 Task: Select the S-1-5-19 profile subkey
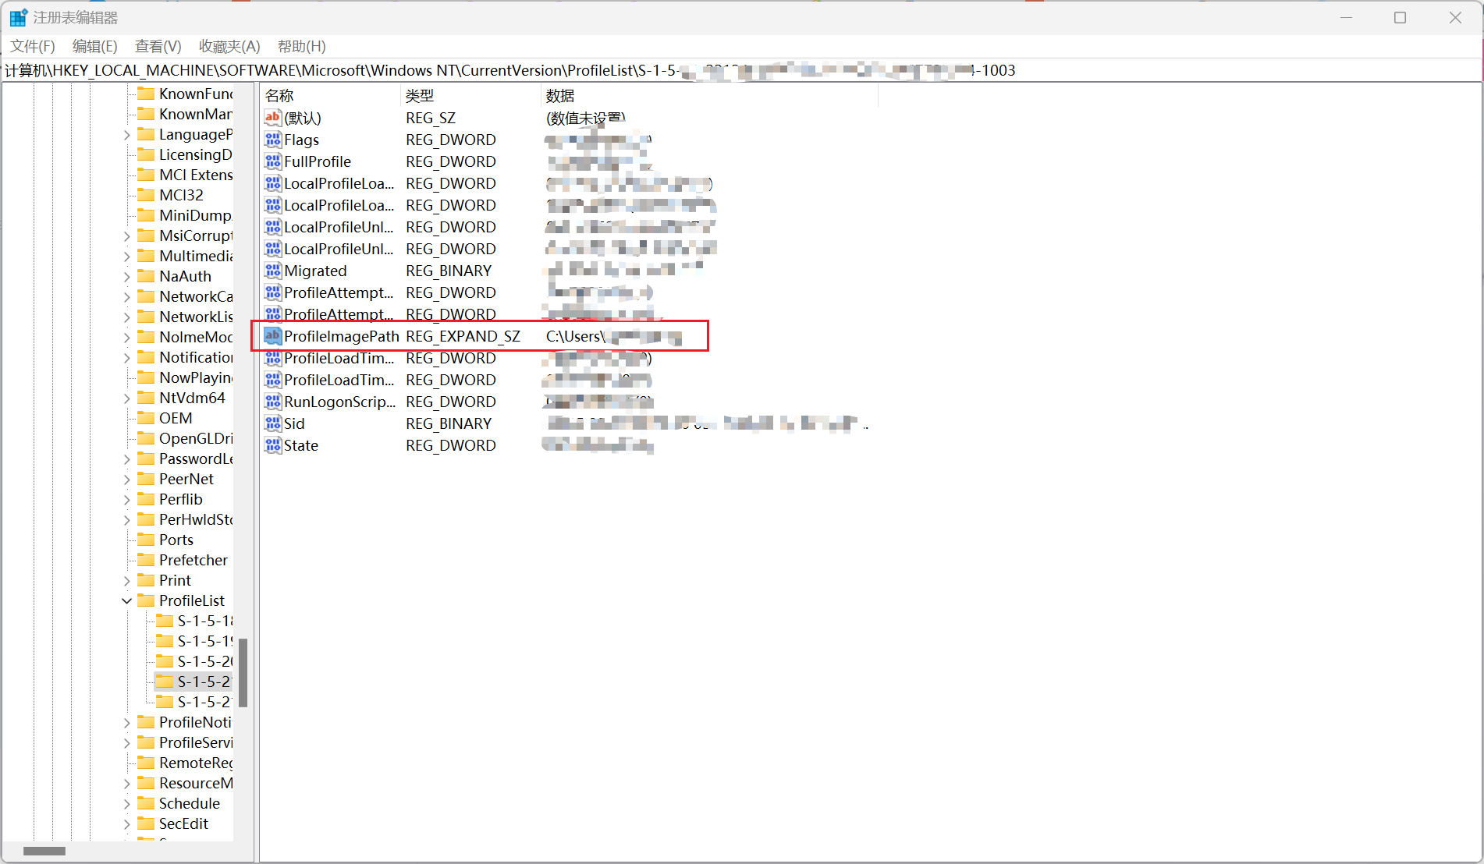[x=205, y=641]
